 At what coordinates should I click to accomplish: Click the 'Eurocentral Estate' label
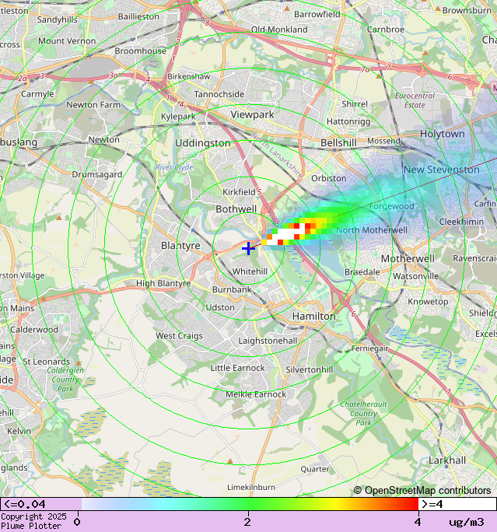click(415, 100)
